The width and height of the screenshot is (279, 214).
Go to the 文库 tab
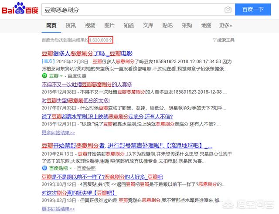tap(148, 26)
